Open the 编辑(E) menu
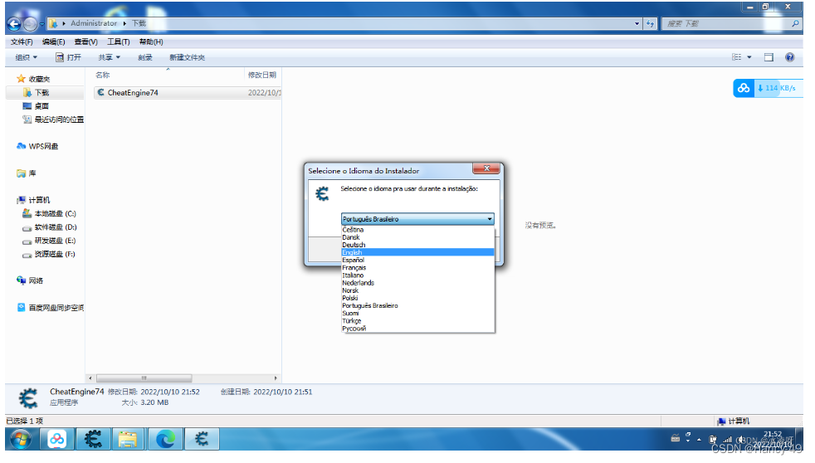This screenshot has width=815, height=463. pos(54,41)
